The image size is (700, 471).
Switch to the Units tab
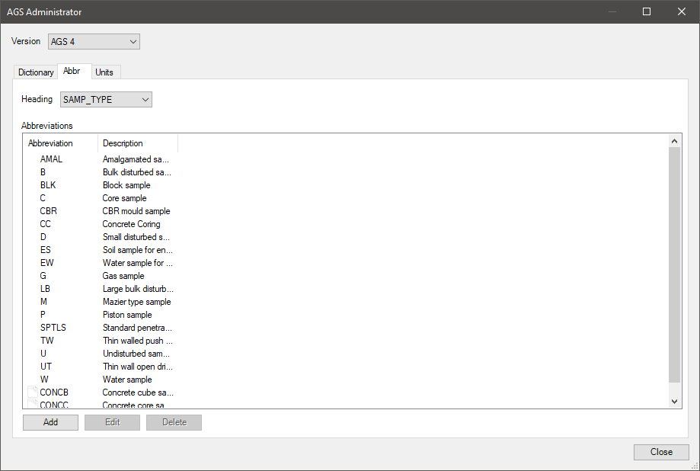pos(105,71)
